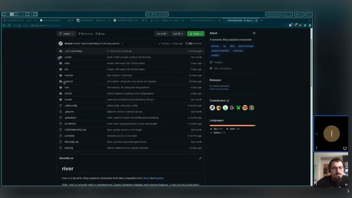Click the dwm link in README

coord(146,178)
